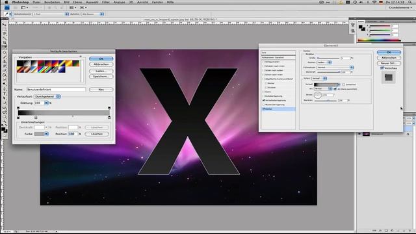Open the Füllmethode dropdown set to Normal
Screen dimensions: 416x234
coord(335,68)
